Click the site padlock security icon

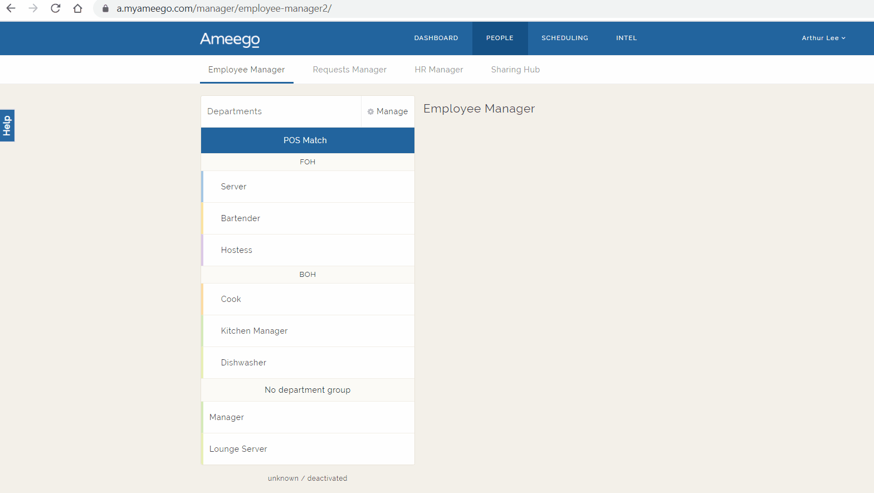105,8
